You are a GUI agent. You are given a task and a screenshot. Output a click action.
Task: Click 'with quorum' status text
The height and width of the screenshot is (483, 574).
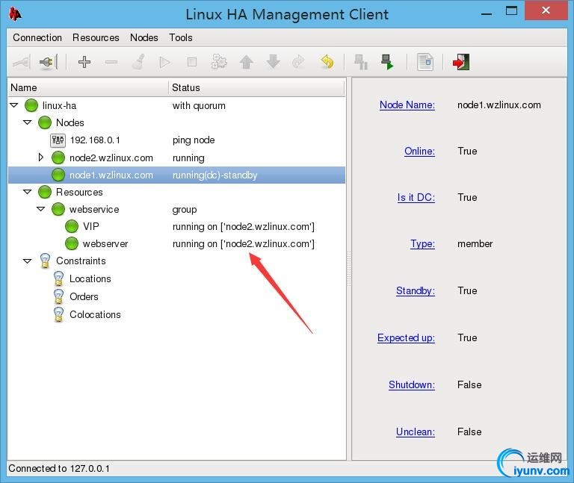[199, 106]
